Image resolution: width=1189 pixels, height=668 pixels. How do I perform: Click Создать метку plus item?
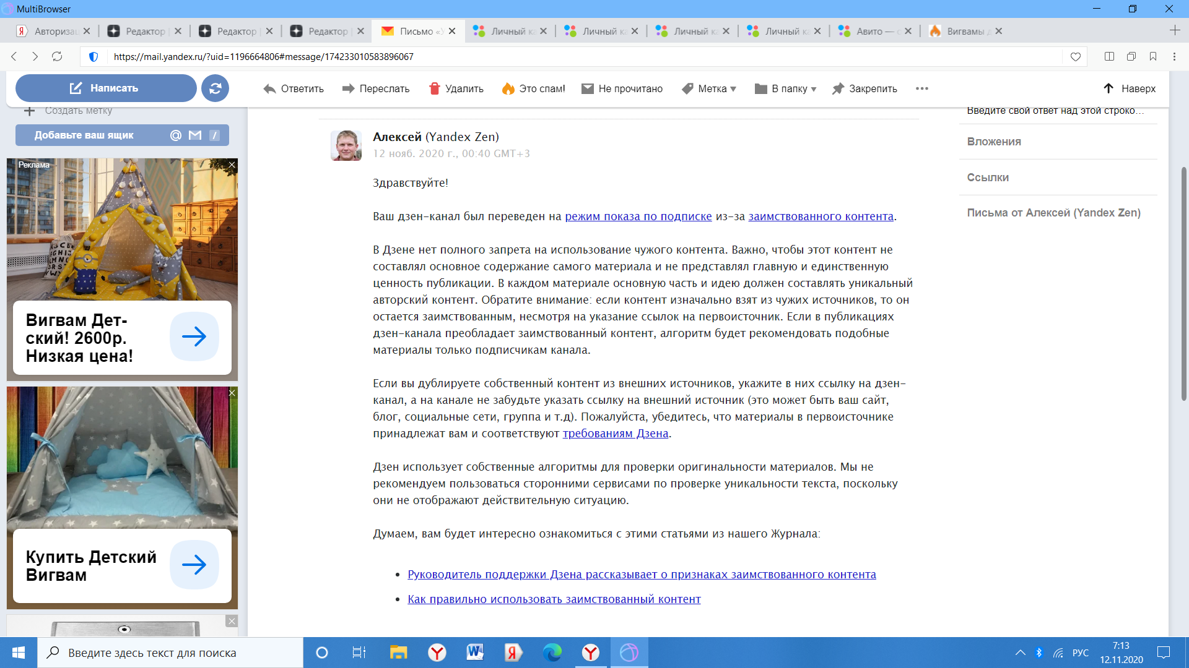coord(68,111)
